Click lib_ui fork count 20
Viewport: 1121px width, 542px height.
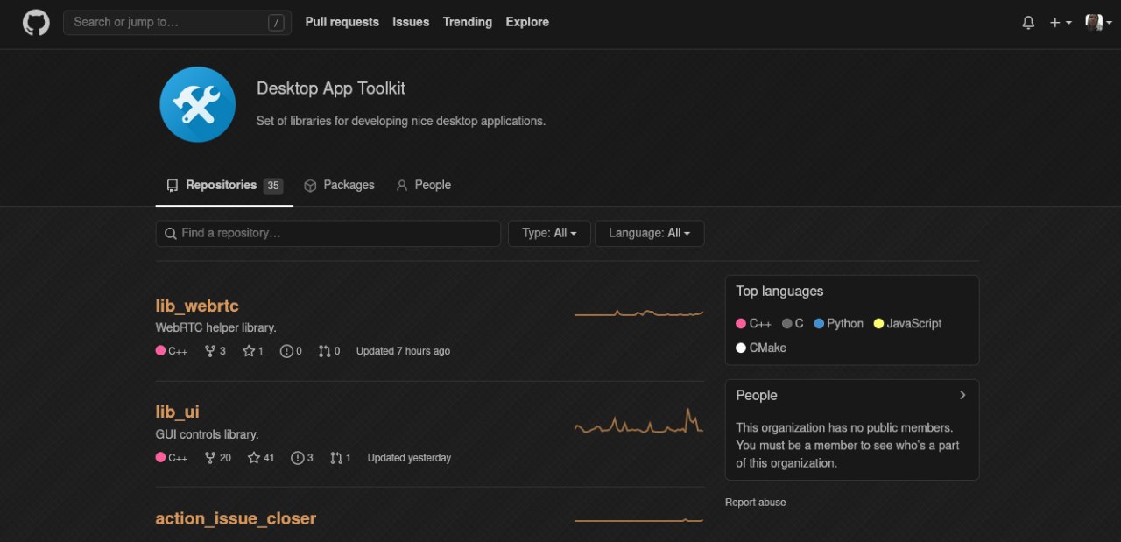(218, 458)
